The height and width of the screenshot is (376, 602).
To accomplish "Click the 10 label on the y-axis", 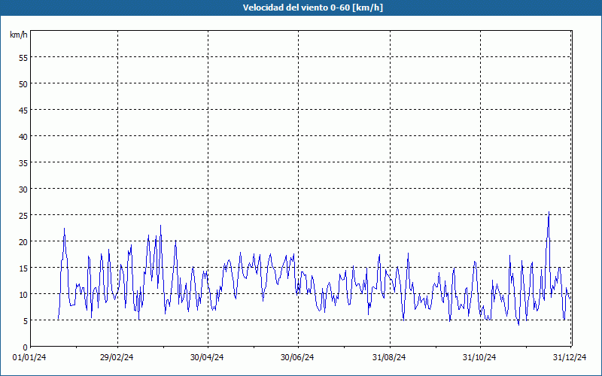I will click(x=23, y=294).
